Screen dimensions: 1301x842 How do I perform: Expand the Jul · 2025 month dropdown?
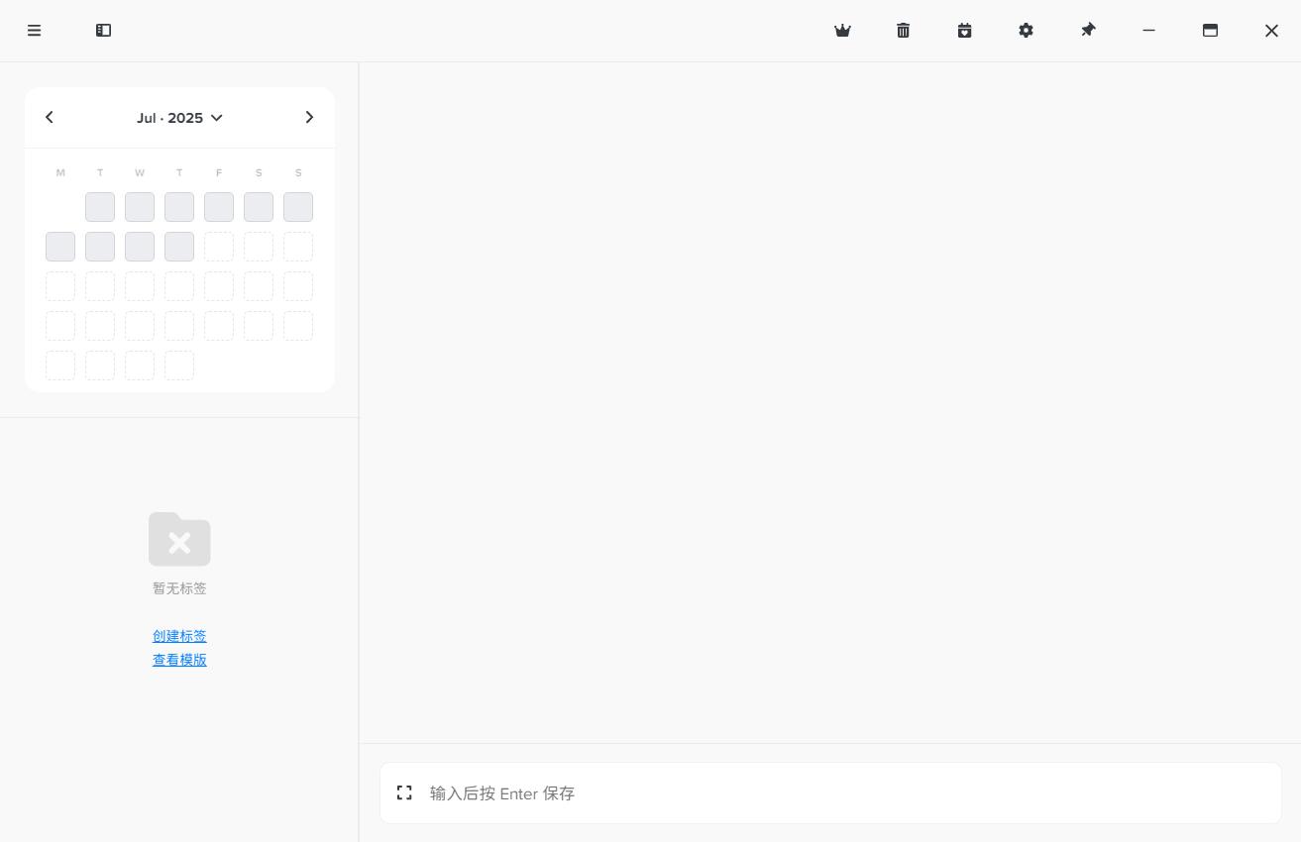click(179, 118)
